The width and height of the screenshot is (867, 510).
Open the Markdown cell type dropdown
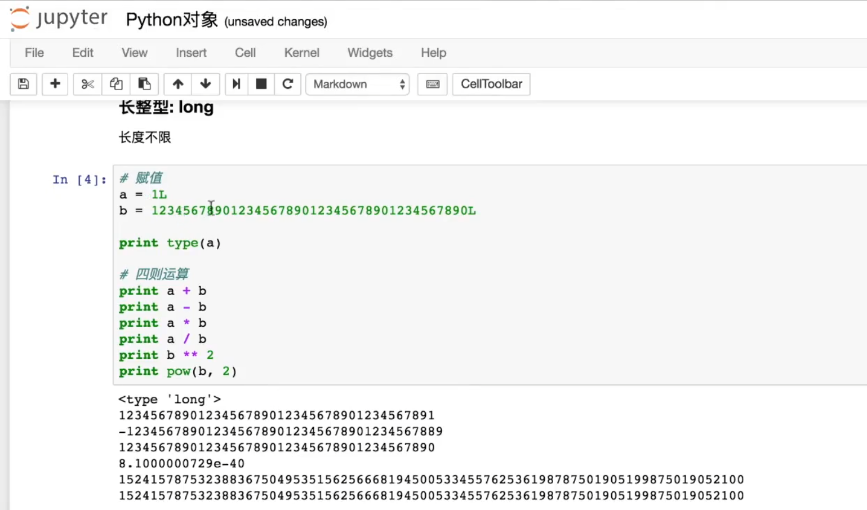(358, 84)
